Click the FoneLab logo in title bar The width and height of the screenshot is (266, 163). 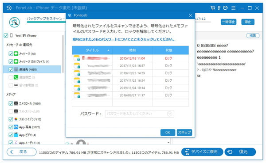click(x=9, y=8)
